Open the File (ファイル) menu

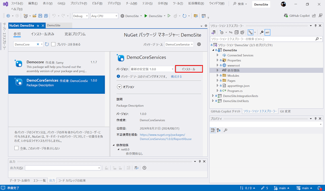coord(17,4)
